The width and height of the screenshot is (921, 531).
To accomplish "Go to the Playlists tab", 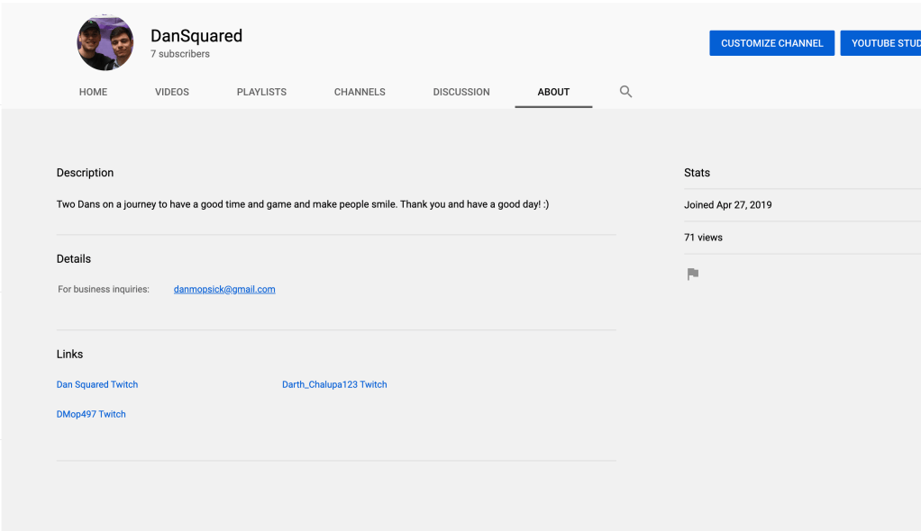I will 261,92.
